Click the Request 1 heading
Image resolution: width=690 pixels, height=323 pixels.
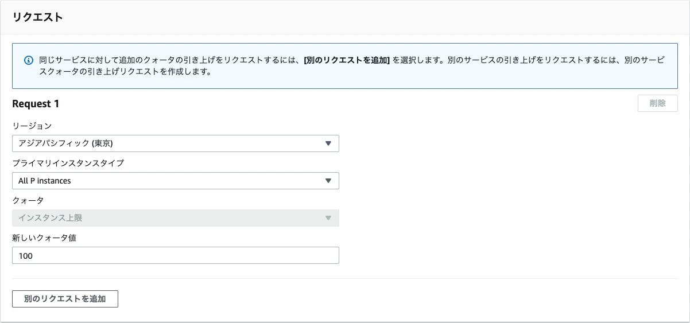[36, 104]
